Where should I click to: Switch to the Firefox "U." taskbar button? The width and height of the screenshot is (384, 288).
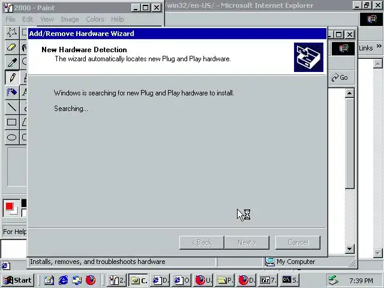point(203,280)
